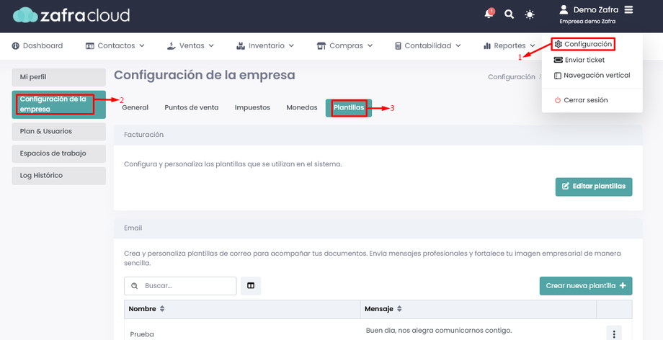Toggle light theme sun icon
The width and height of the screenshot is (663, 340).
point(530,15)
